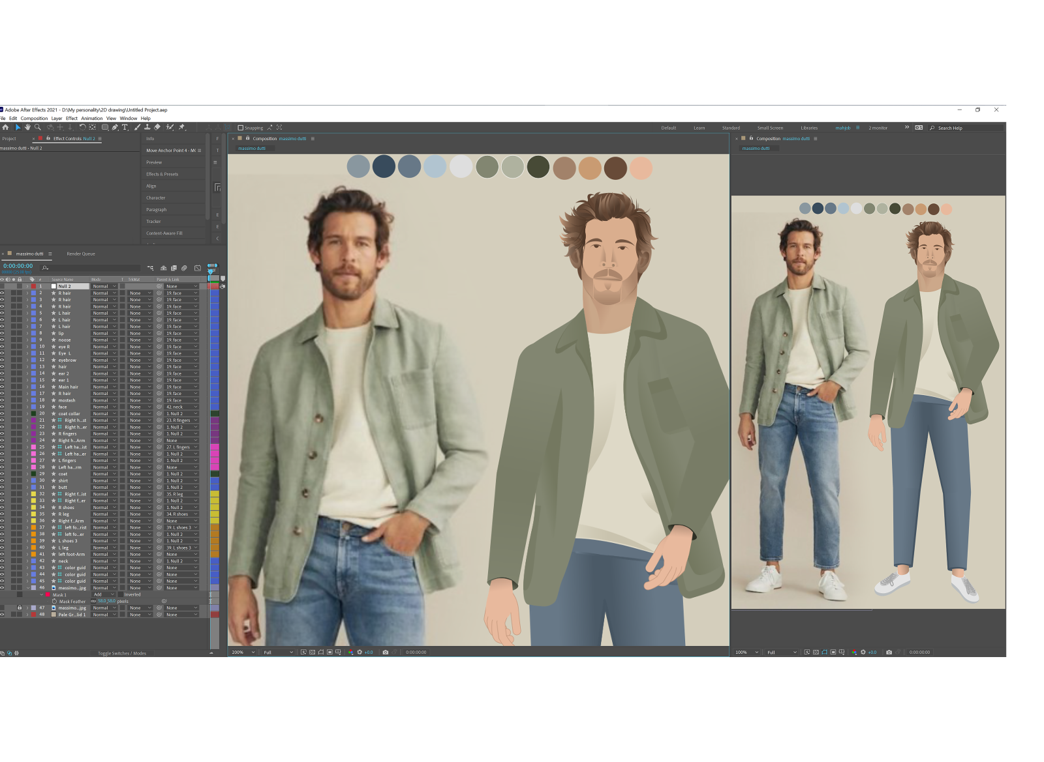
Task: Open the Animation menu
Action: pos(92,118)
